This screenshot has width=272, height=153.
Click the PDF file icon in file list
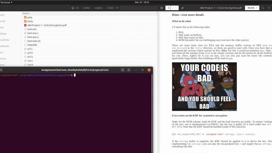(25, 25)
